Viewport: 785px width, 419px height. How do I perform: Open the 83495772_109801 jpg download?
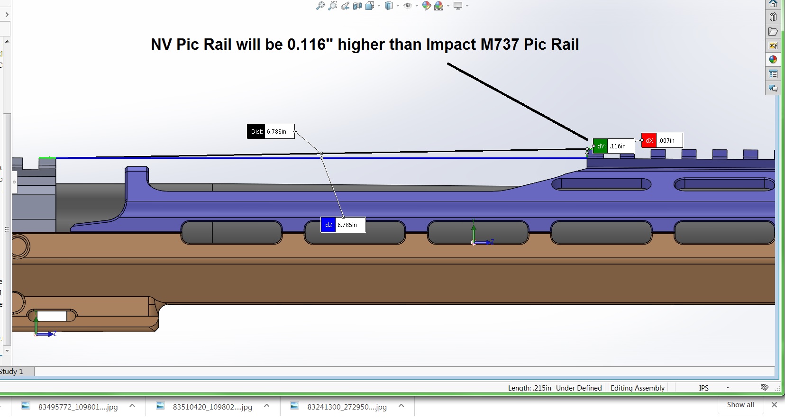click(70, 407)
